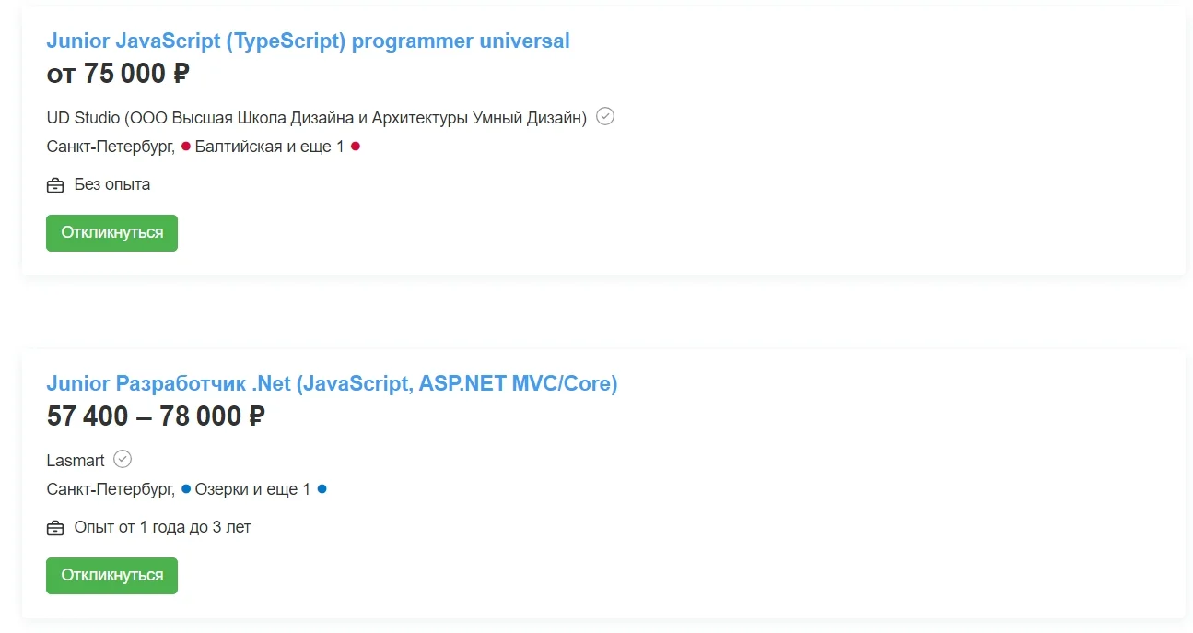Click the red metro dot before Балтийская

[186, 147]
